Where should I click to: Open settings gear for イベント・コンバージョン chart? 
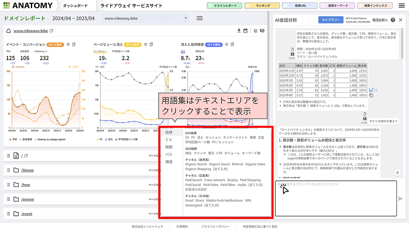coord(68,44)
